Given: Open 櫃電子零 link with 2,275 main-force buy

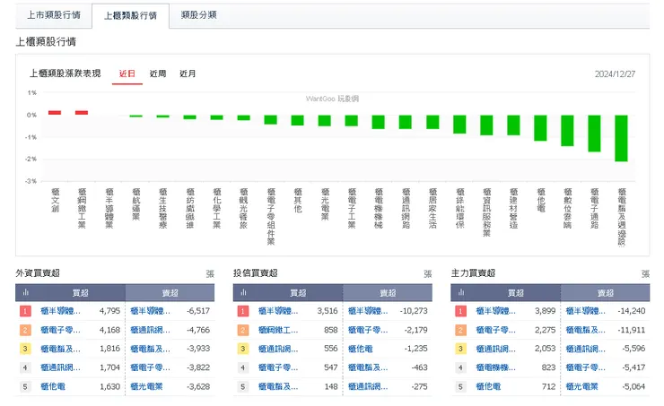Looking at the screenshot, I should 496,330.
